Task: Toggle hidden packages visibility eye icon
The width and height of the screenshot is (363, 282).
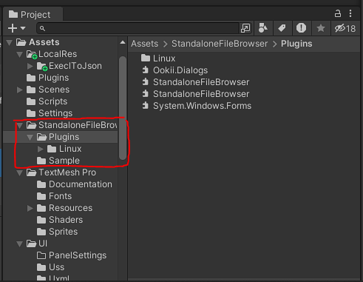Action: (x=345, y=28)
